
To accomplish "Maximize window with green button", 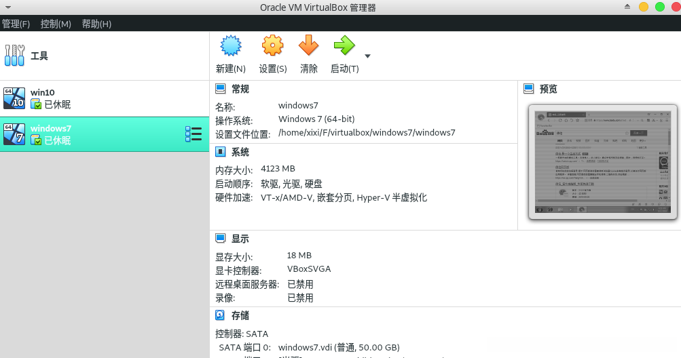I will coord(660,7).
